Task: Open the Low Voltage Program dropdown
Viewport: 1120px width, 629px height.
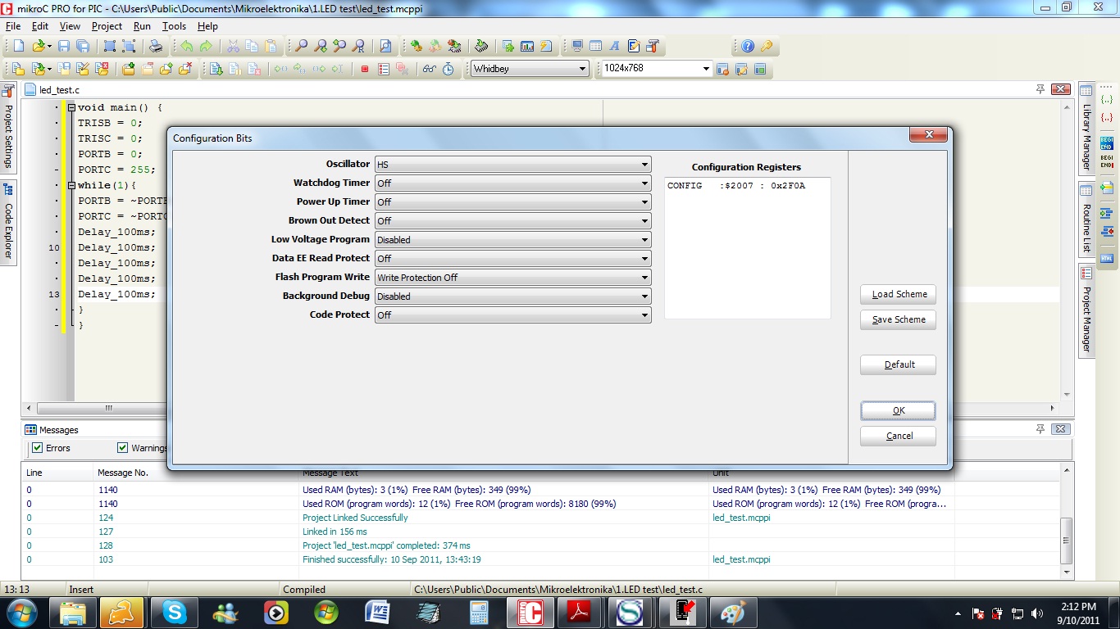Action: (x=512, y=240)
